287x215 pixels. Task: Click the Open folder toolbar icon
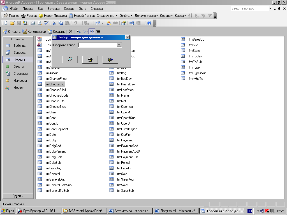[x=12, y=23]
